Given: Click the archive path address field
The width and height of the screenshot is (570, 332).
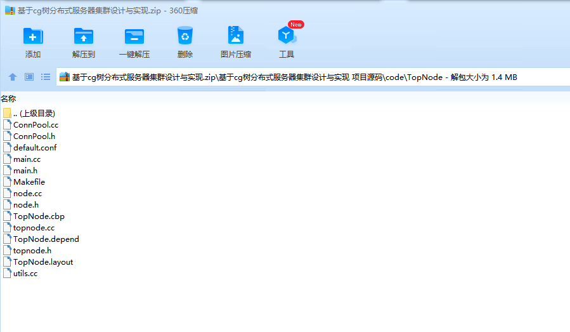Looking at the screenshot, I should tap(313, 77).
